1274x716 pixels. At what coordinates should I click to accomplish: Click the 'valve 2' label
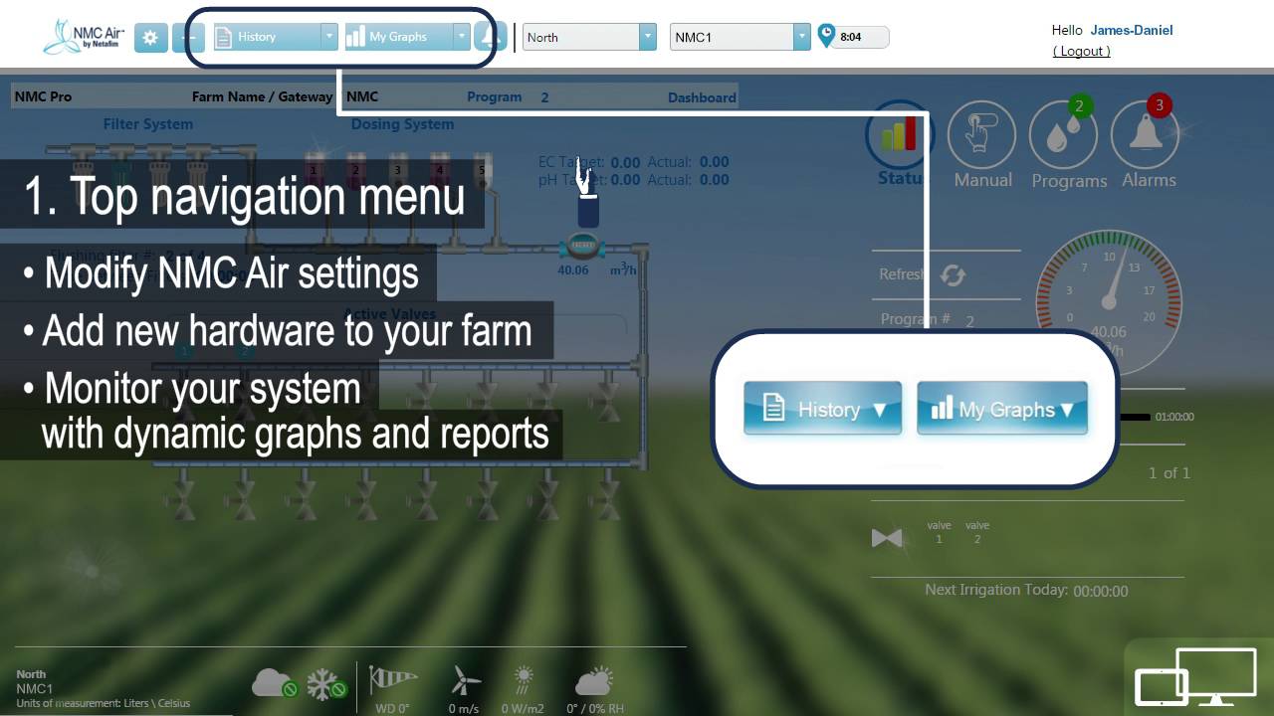pyautogui.click(x=977, y=532)
